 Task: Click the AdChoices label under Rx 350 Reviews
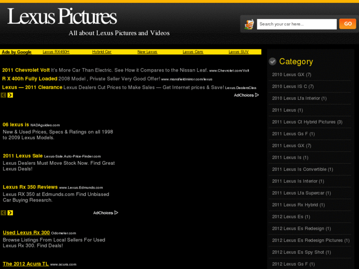click(103, 213)
